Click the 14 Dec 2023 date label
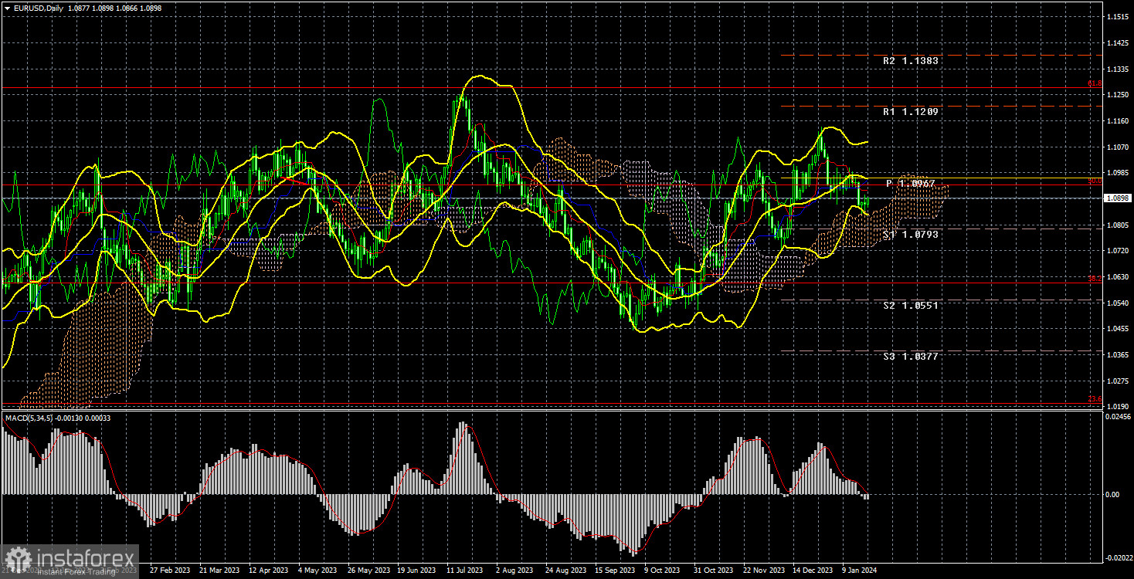This screenshot has width=1134, height=579. (x=812, y=571)
